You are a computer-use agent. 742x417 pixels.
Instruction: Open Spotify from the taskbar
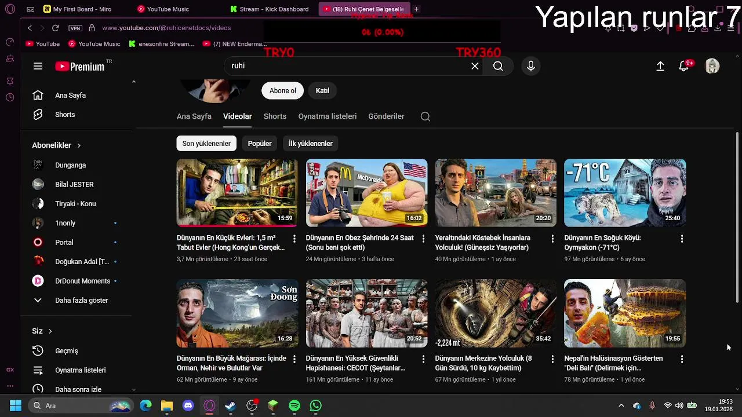pos(294,405)
